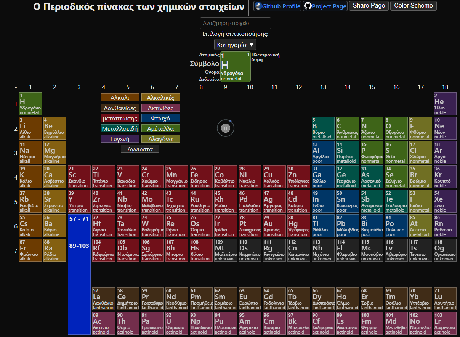Click the element search input field
Viewport: 460px width, 337px height.
click(235, 23)
